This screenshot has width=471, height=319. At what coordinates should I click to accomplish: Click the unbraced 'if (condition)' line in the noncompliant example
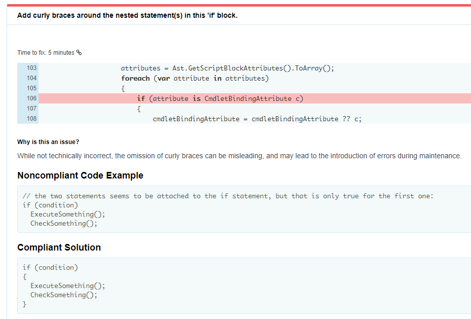click(50, 205)
